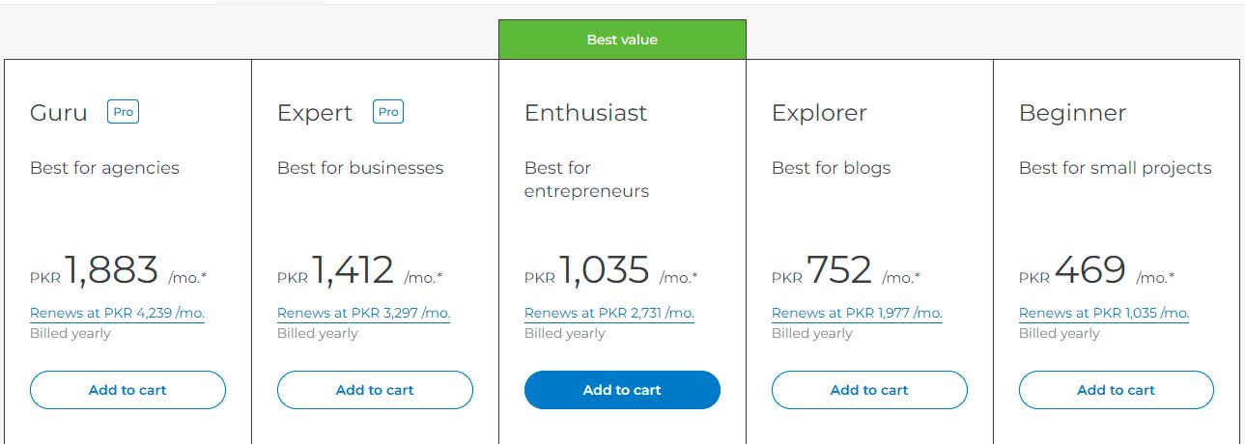Image resolution: width=1245 pixels, height=444 pixels.
Task: Select the Guru plan title
Action: tap(59, 113)
